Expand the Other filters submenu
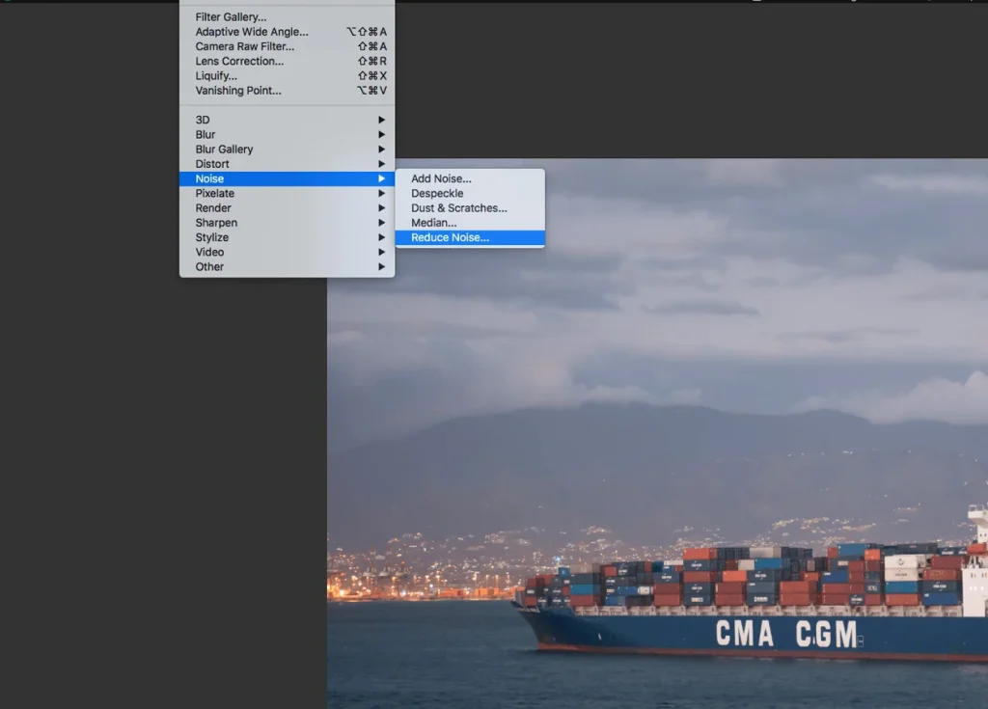 coord(287,267)
